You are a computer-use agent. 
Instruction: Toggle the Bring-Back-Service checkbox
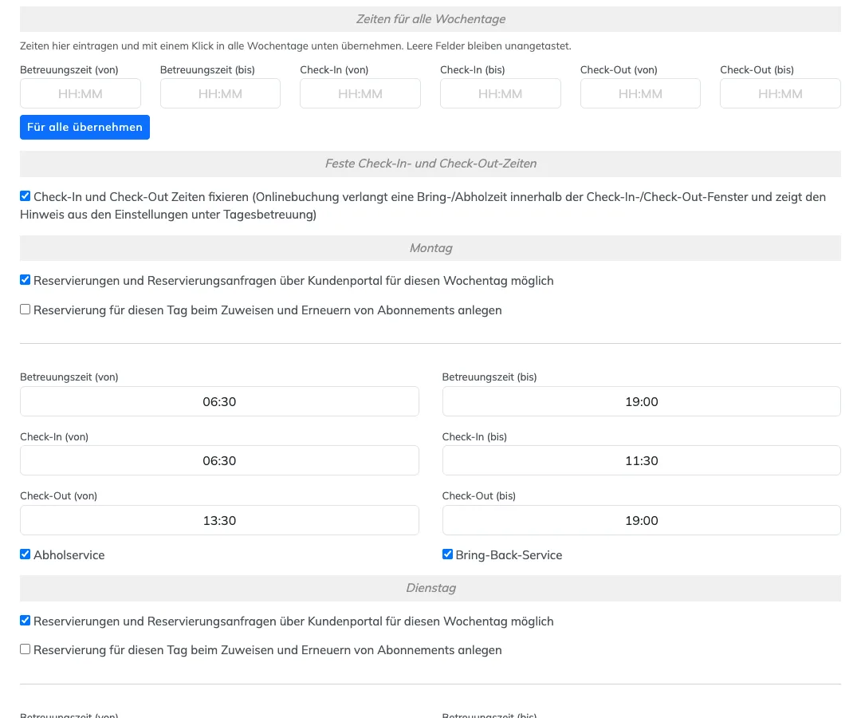(x=447, y=554)
